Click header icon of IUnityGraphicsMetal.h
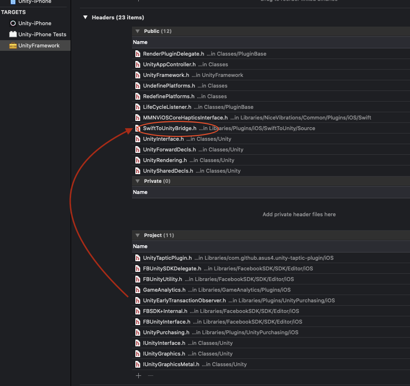The height and width of the screenshot is (386, 410). [137, 364]
